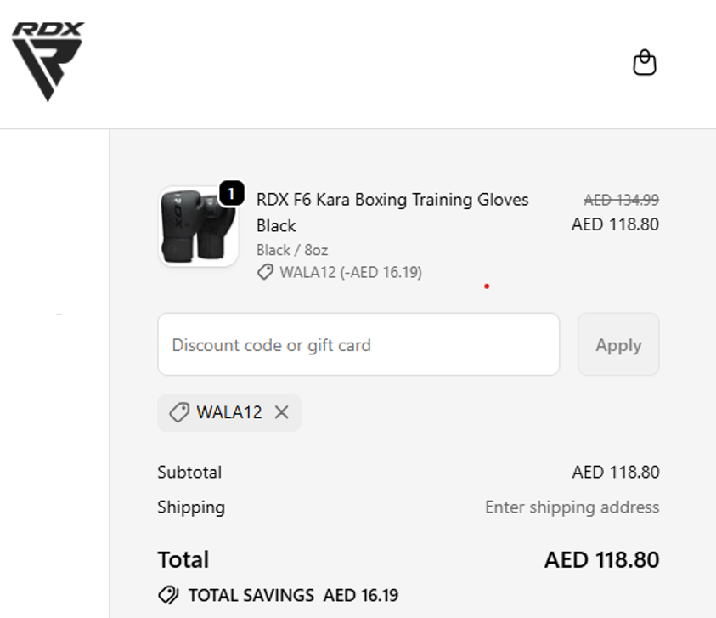
Task: Remove the WALA12 discount code
Action: coord(282,412)
